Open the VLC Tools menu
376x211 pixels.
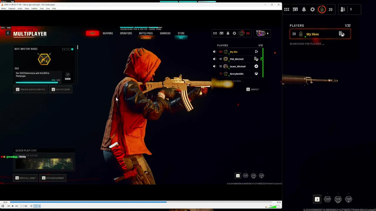coord(42,8)
